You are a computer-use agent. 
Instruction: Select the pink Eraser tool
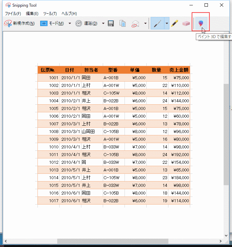pyautogui.click(x=186, y=24)
